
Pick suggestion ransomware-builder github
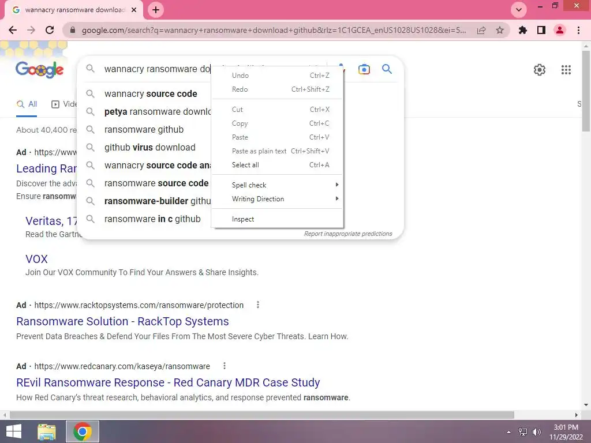click(158, 201)
